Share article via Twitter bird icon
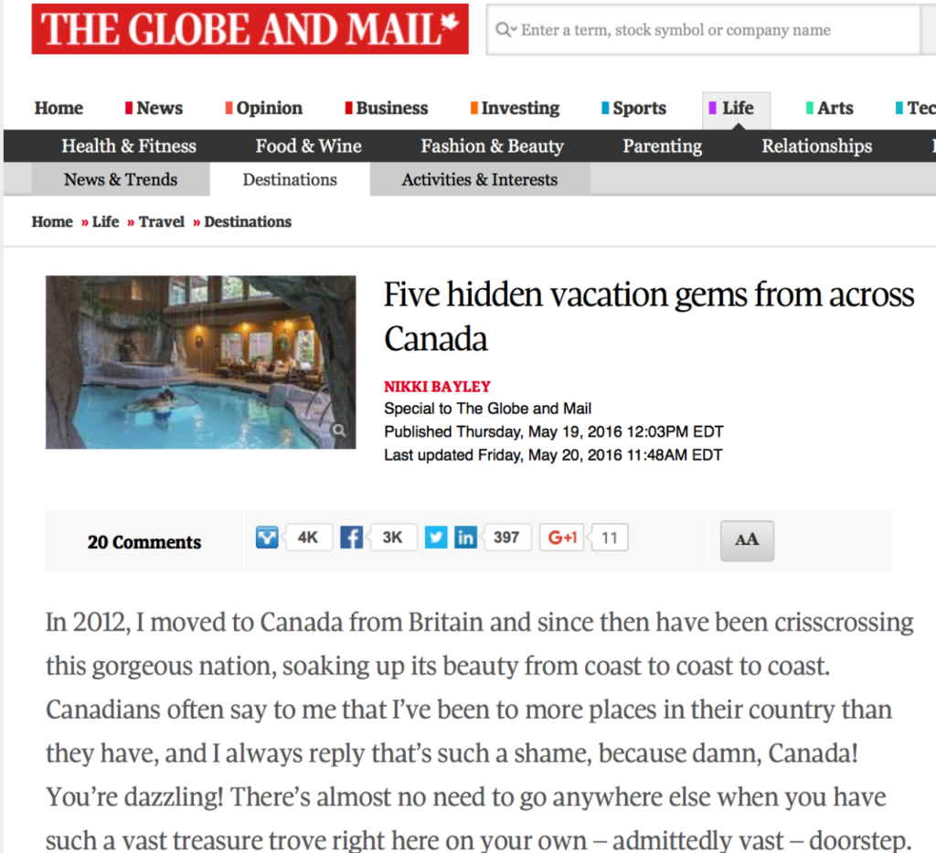 pyautogui.click(x=436, y=538)
